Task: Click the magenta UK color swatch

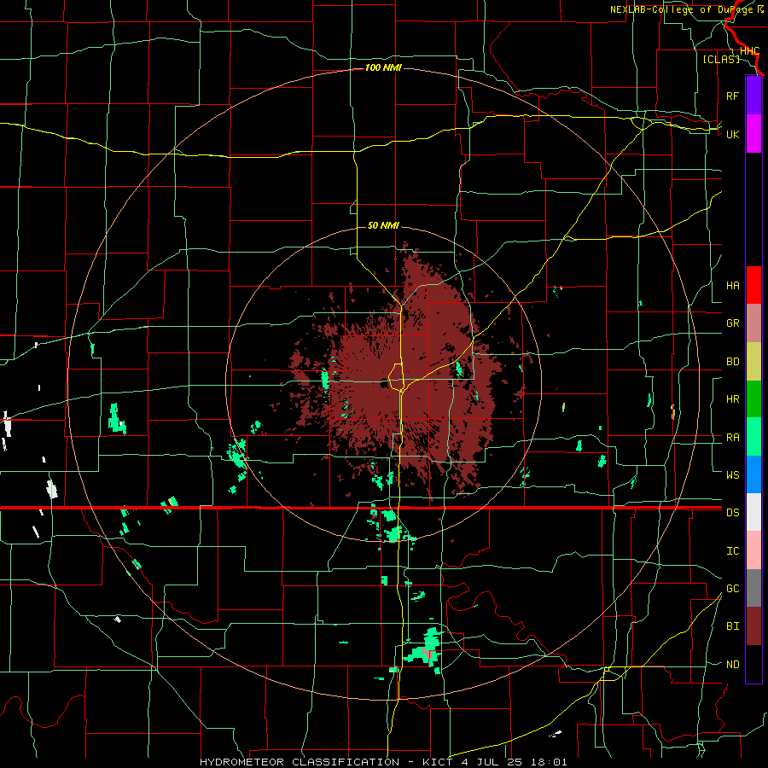Action: pos(753,134)
